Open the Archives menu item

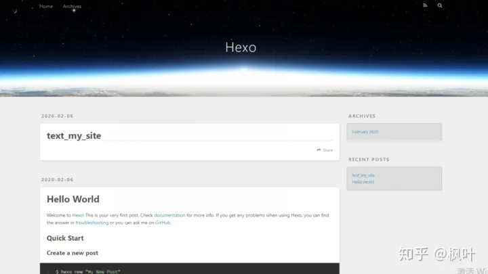point(73,6)
